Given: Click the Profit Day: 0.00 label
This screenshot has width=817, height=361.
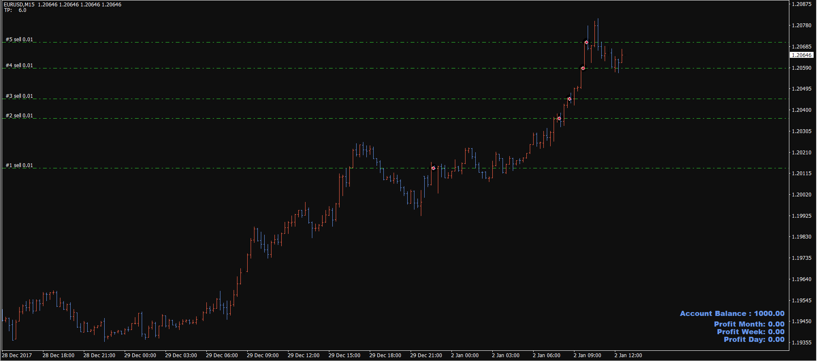Looking at the screenshot, I should pyautogui.click(x=754, y=339).
